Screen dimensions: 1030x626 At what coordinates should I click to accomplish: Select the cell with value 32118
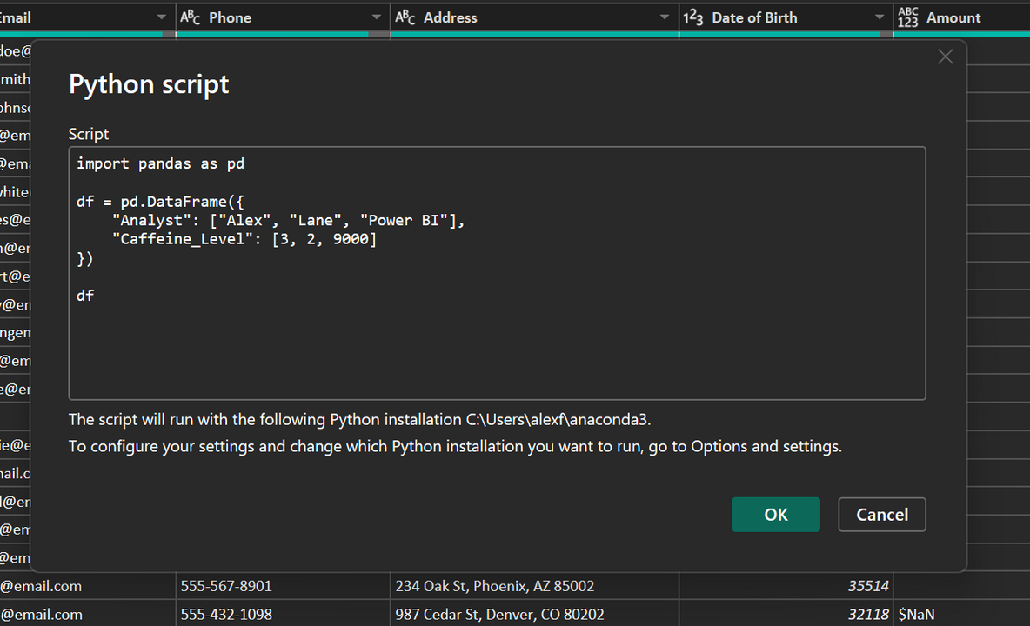tap(786, 614)
